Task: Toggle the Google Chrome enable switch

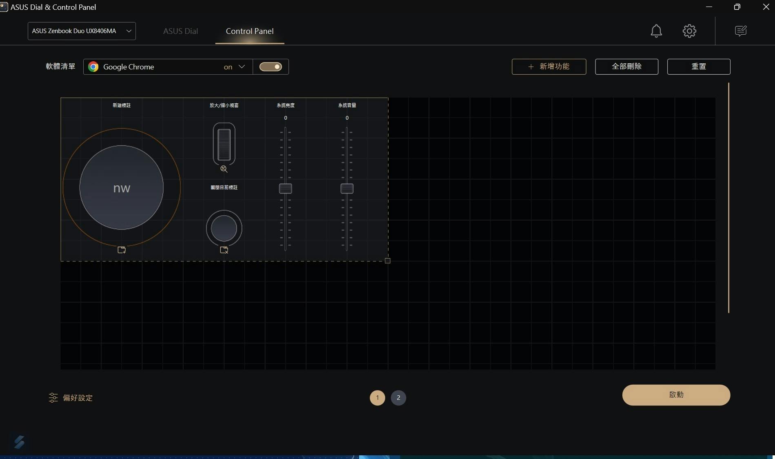Action: (271, 67)
